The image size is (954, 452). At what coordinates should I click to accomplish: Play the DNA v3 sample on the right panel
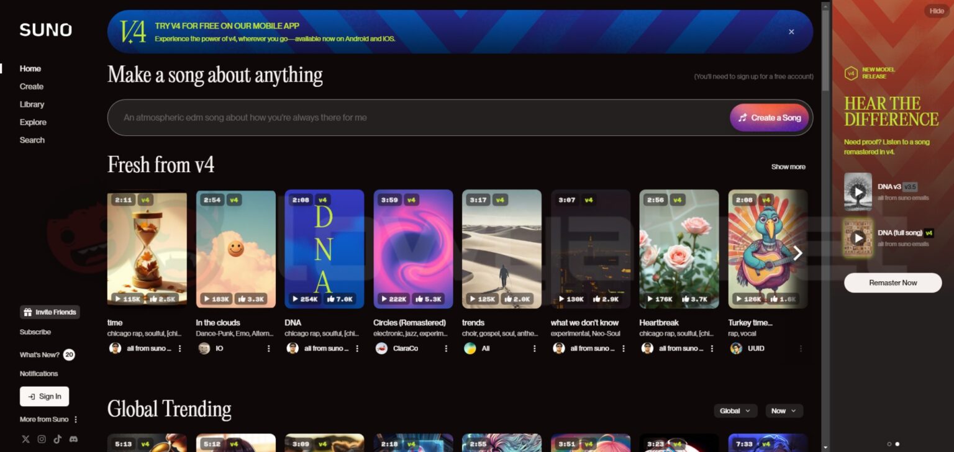click(x=858, y=192)
